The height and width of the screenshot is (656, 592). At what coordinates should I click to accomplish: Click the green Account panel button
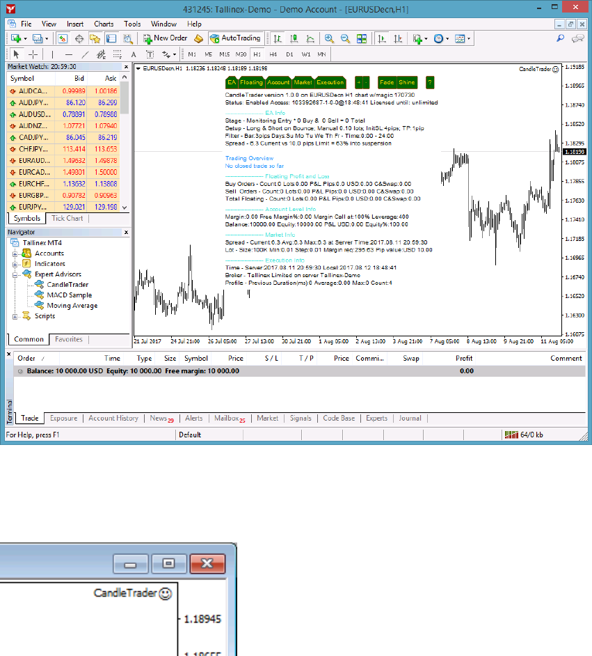pos(278,82)
